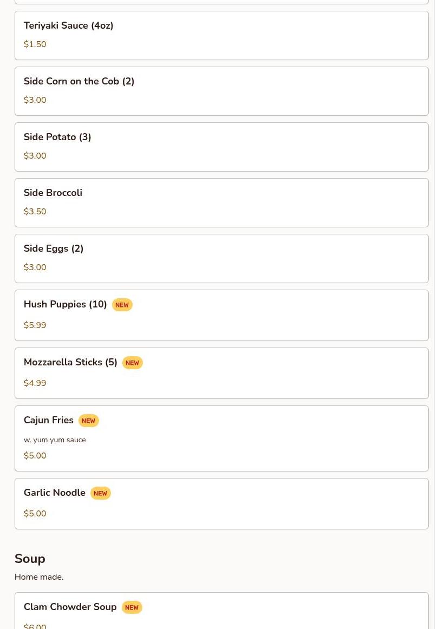
Task: Open the Hush Puppies (10) item title
Action: tap(65, 304)
